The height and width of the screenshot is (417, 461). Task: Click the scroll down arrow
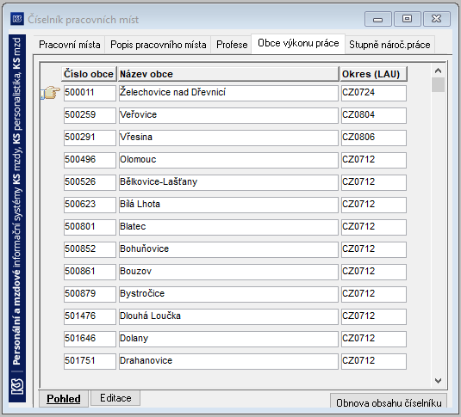438,381
